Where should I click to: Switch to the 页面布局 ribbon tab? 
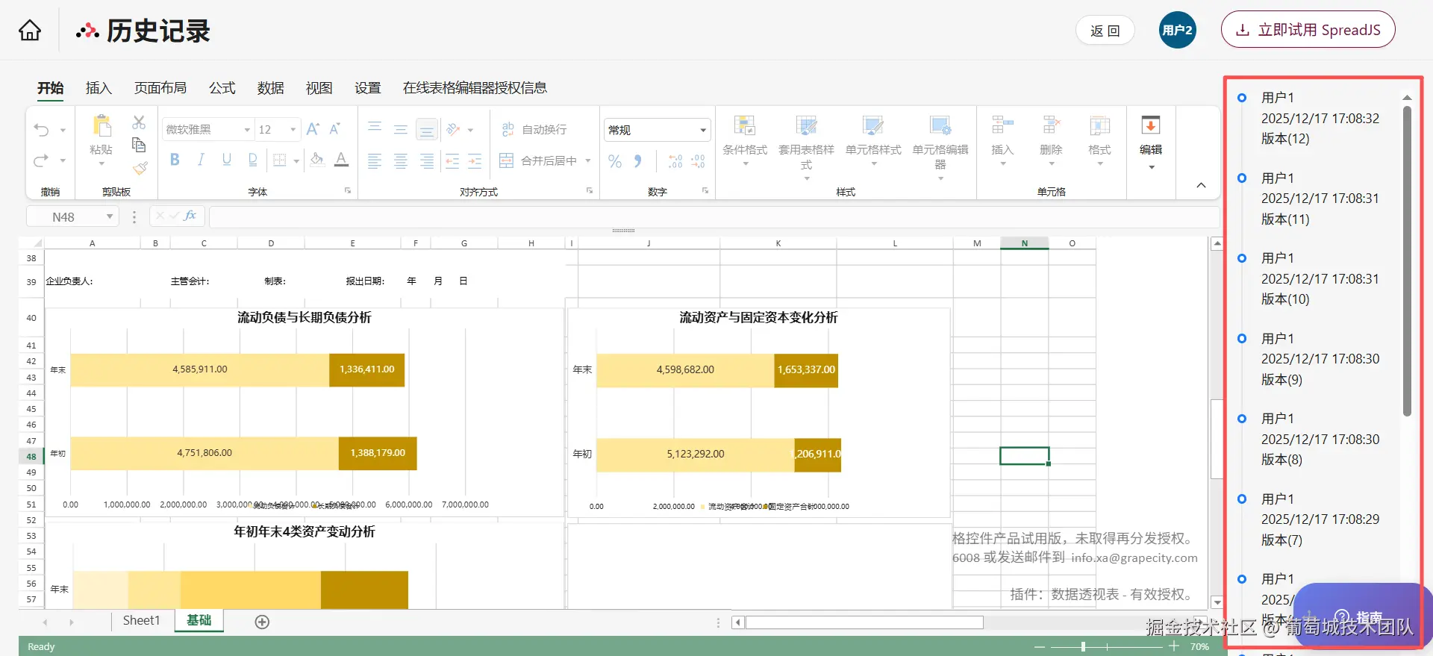click(x=160, y=88)
